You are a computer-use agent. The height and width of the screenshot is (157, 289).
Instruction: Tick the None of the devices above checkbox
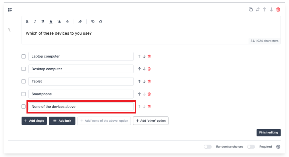tap(24, 107)
